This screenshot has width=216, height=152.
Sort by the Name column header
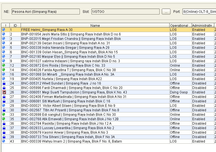coord(95,25)
